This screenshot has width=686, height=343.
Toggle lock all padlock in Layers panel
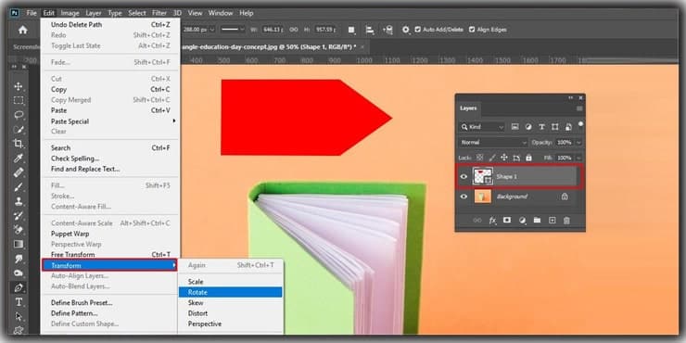coord(528,158)
